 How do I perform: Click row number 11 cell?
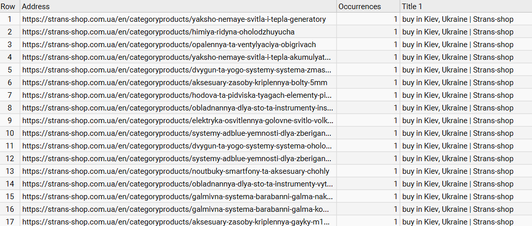coord(10,146)
